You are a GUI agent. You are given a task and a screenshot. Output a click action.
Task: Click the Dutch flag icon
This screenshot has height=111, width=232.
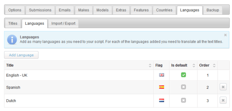pos(161,100)
